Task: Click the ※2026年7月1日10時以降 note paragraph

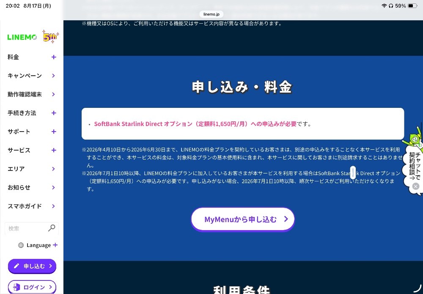Action: pos(241,181)
